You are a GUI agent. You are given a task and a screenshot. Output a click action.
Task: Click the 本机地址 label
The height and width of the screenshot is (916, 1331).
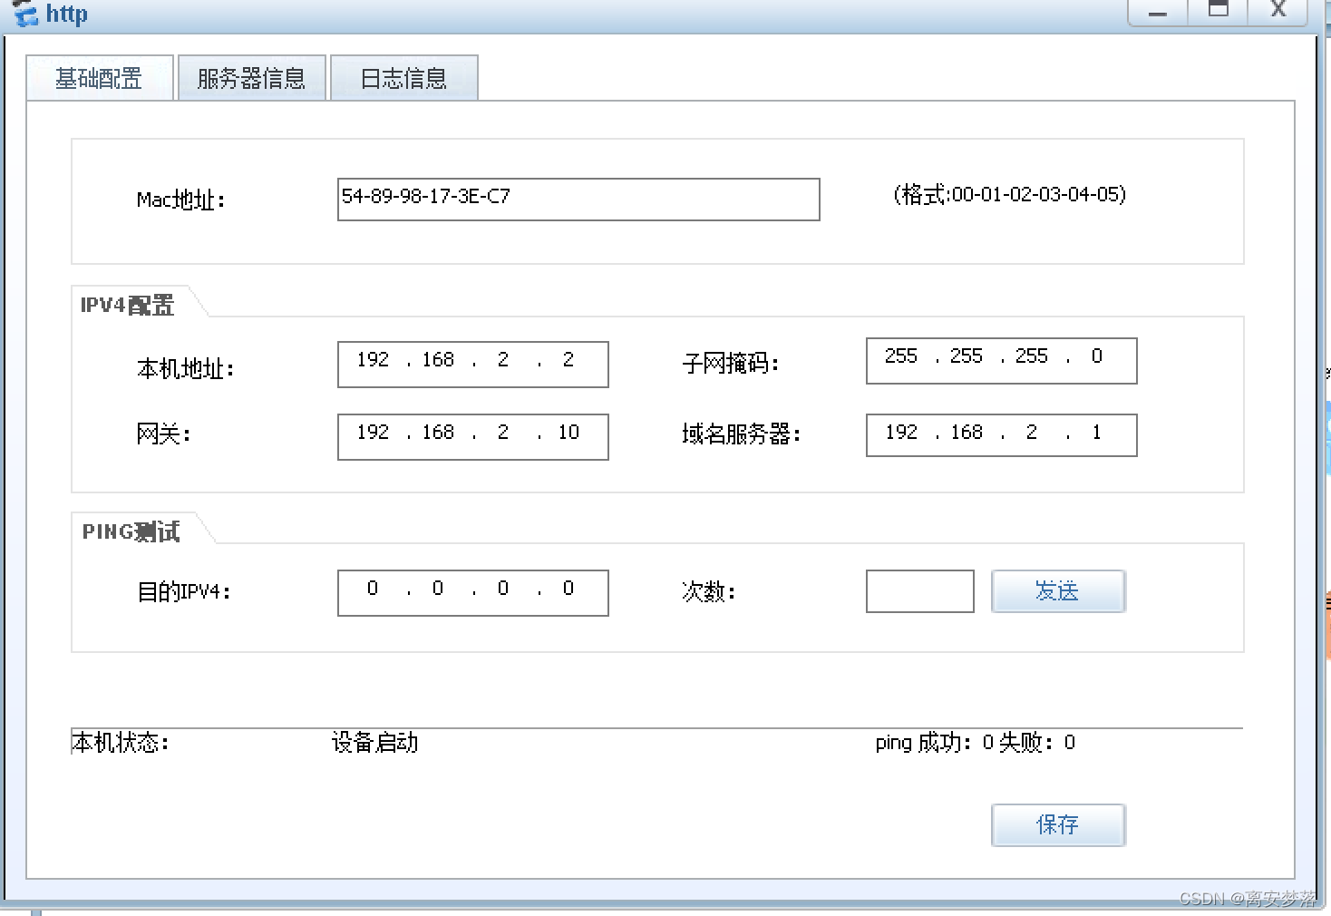[x=185, y=368]
